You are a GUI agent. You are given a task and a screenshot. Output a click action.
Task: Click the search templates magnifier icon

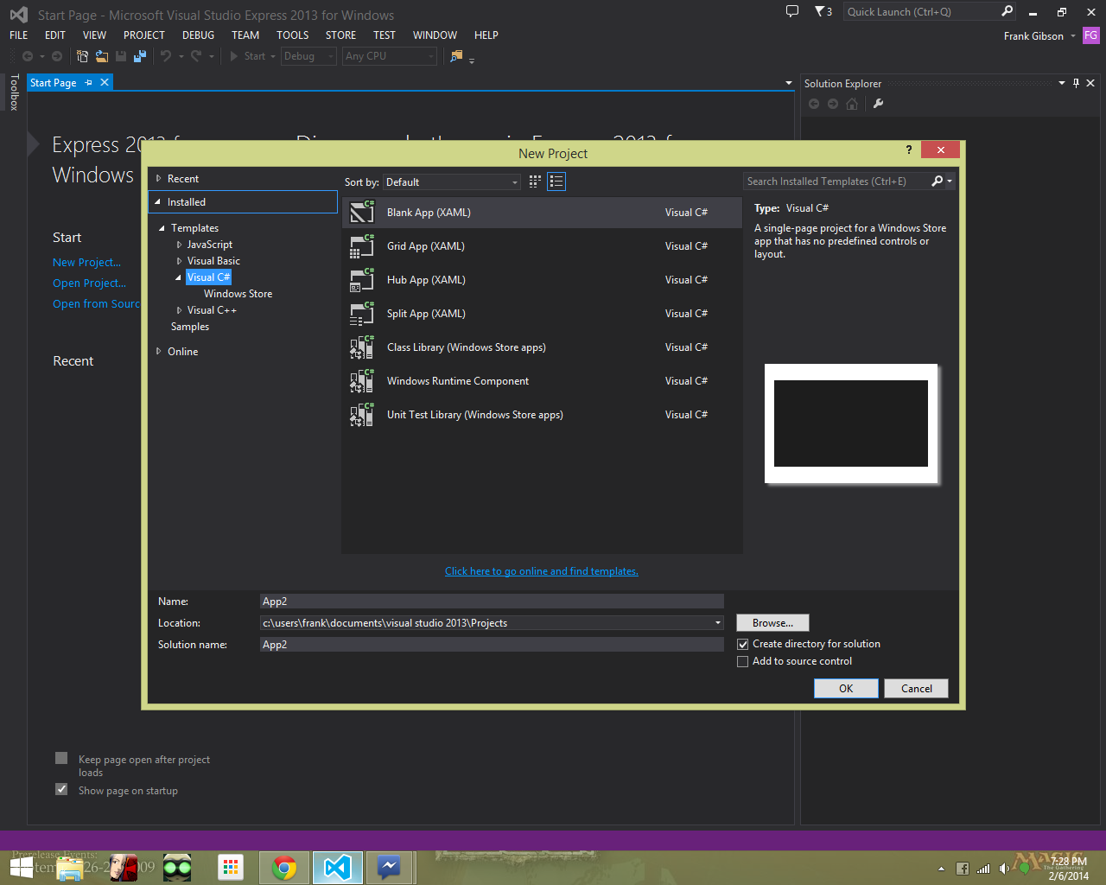pos(938,181)
